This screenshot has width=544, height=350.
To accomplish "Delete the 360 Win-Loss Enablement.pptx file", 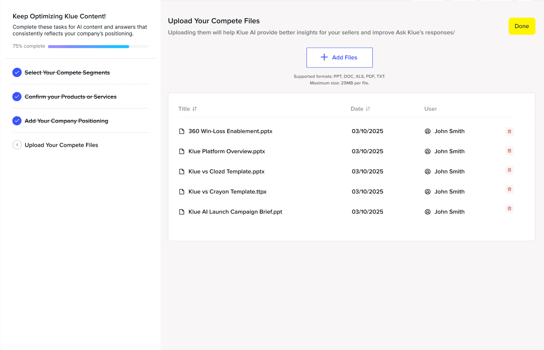I will pyautogui.click(x=509, y=131).
